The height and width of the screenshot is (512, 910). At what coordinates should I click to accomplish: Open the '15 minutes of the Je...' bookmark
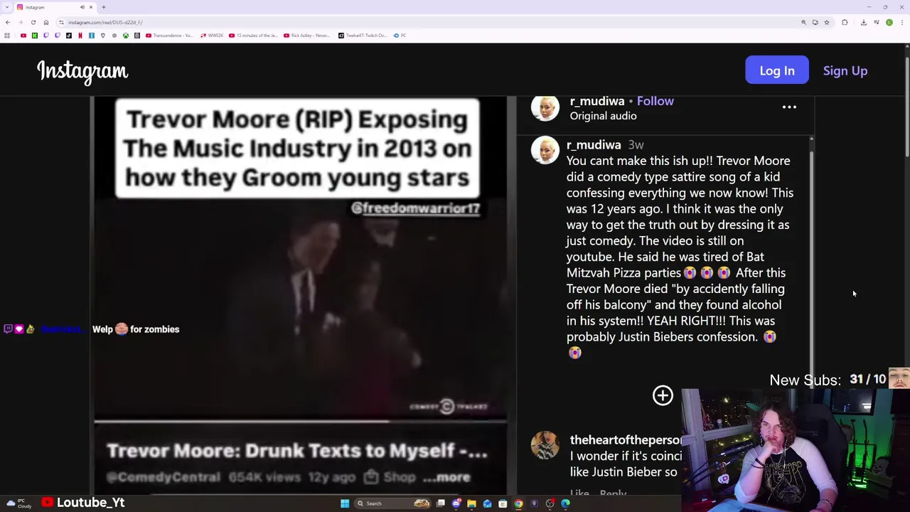pos(253,36)
